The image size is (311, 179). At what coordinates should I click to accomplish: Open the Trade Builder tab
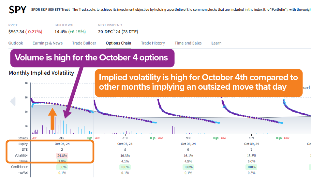[x=84, y=43]
